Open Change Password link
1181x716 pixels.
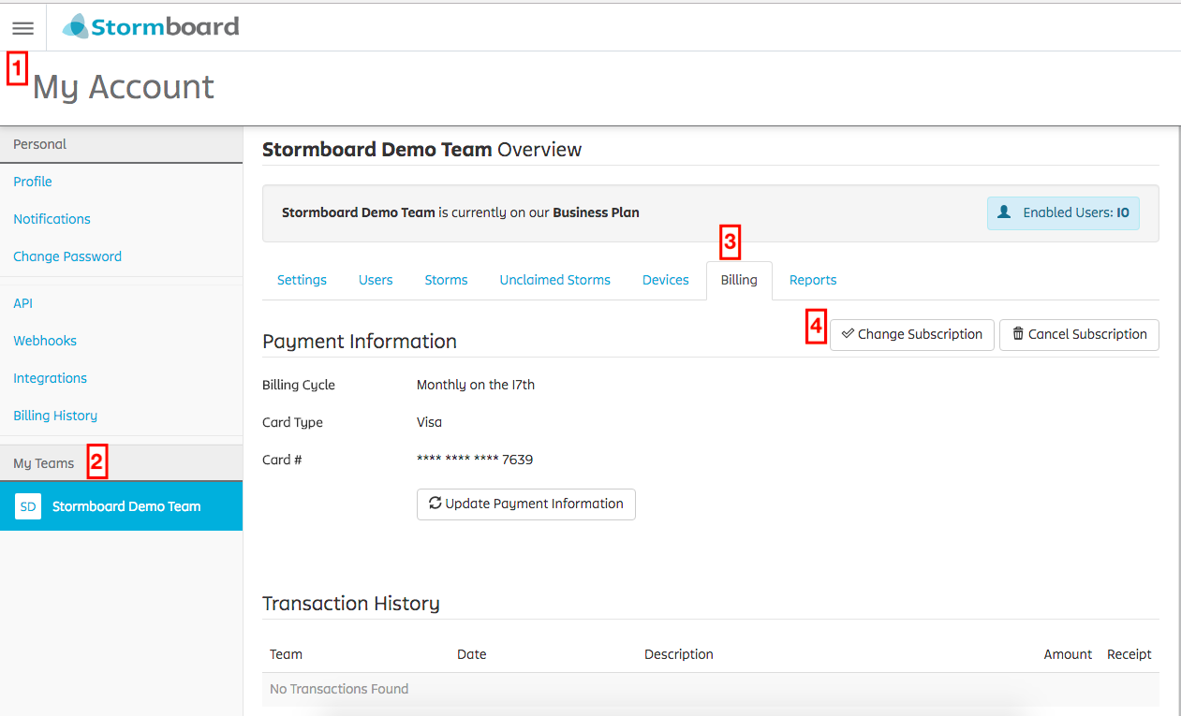click(67, 256)
